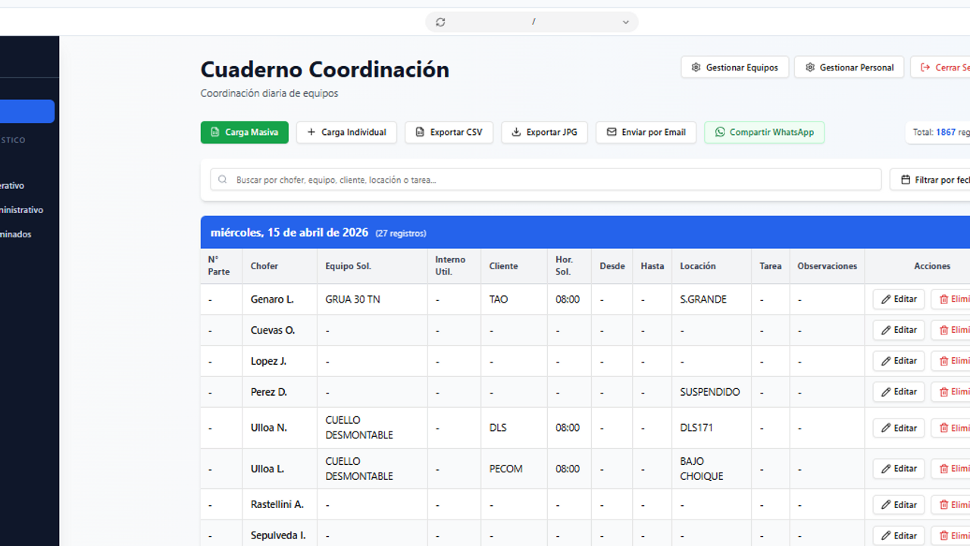Open Carga Individual form
Image resolution: width=970 pixels, height=546 pixels.
(x=346, y=132)
